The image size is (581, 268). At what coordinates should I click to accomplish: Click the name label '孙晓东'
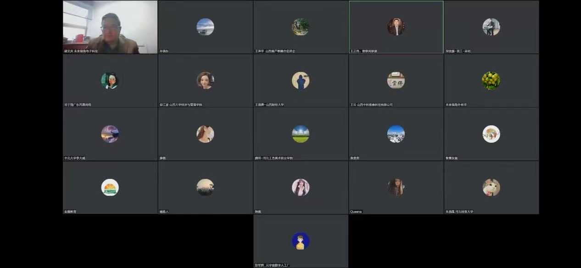164,51
